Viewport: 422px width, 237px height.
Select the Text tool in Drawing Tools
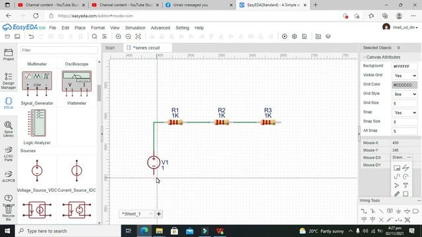(406, 186)
